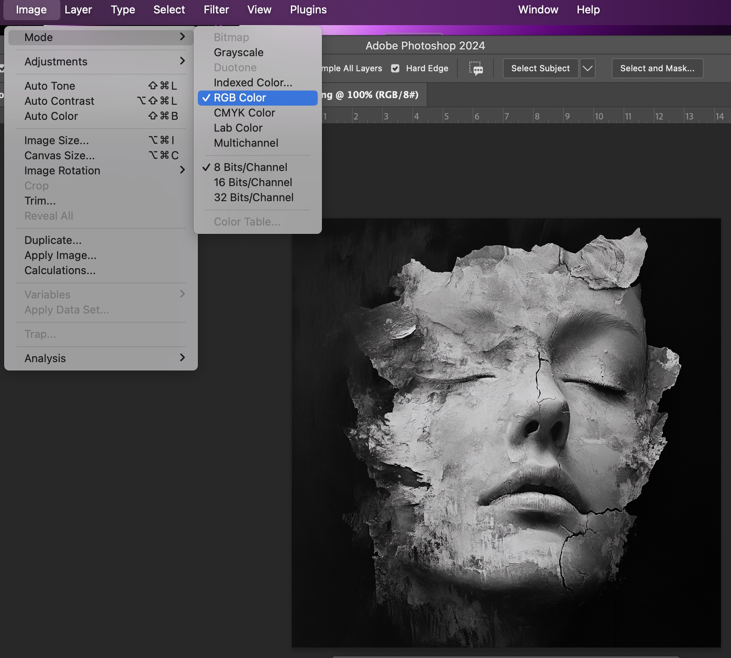Image resolution: width=731 pixels, height=658 pixels.
Task: Convert image to Grayscale mode
Action: 258,52
